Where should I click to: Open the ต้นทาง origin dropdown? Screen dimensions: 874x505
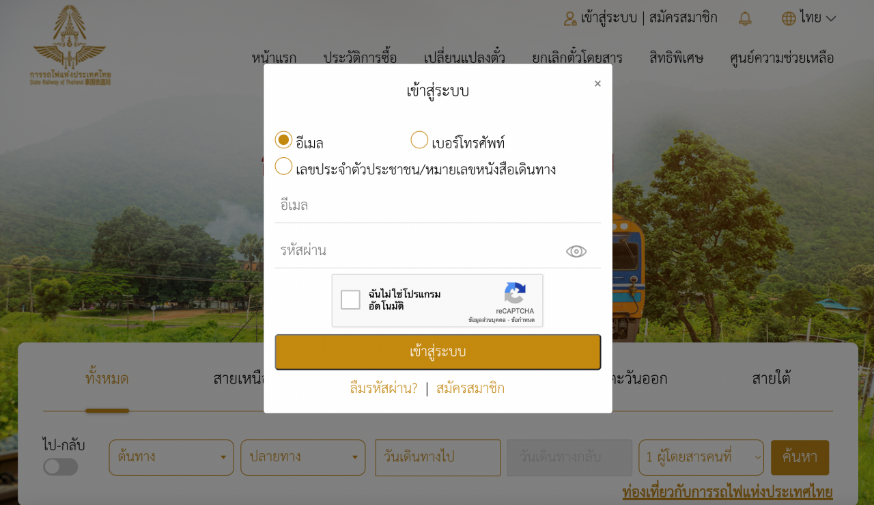click(171, 457)
